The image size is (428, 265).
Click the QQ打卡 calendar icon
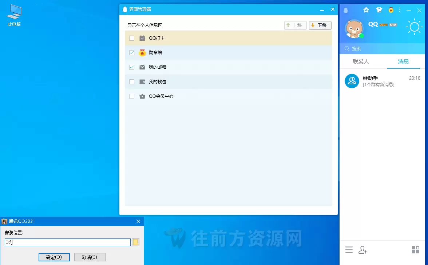click(142, 38)
